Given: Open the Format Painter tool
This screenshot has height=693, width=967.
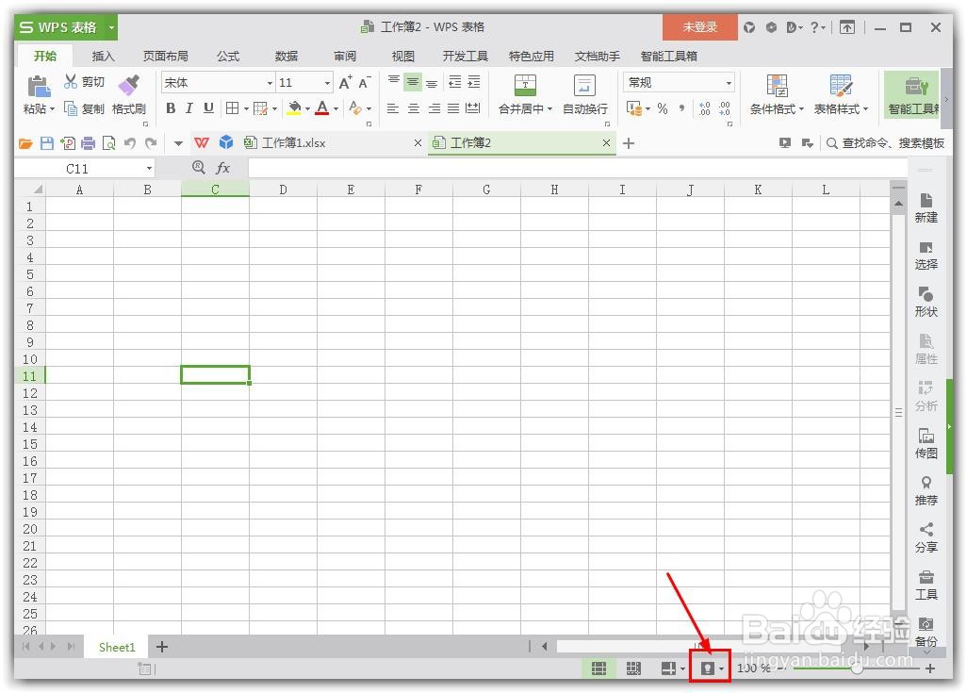Looking at the screenshot, I should (128, 94).
